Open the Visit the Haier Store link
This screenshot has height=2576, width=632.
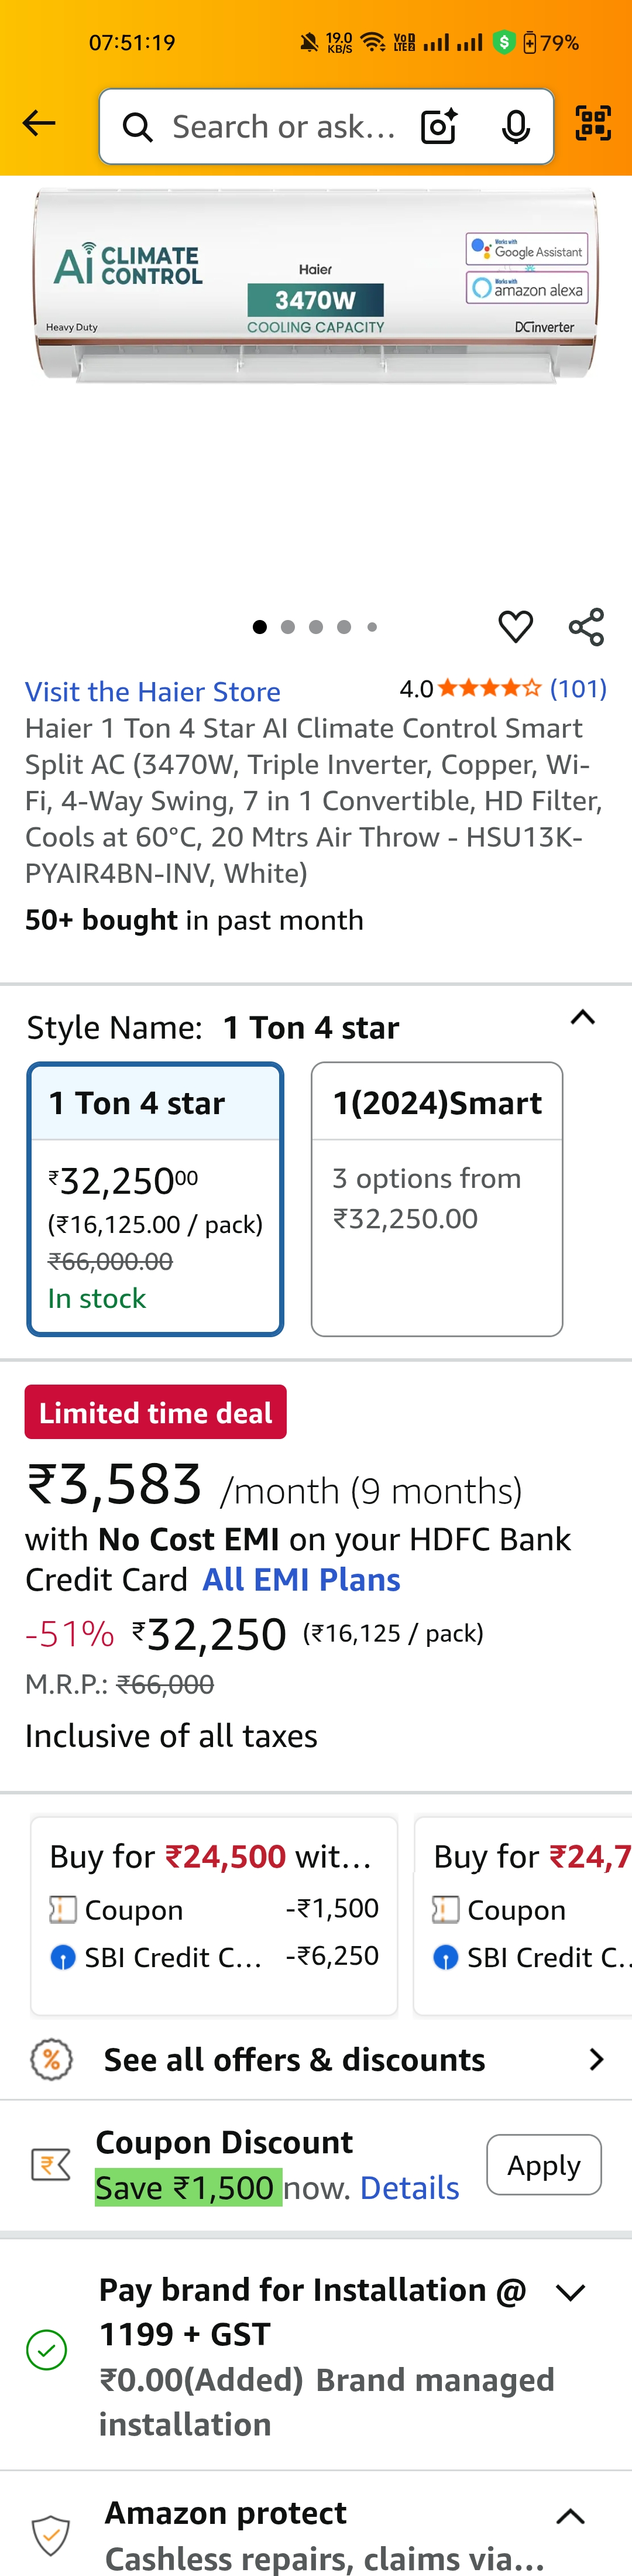tap(153, 692)
